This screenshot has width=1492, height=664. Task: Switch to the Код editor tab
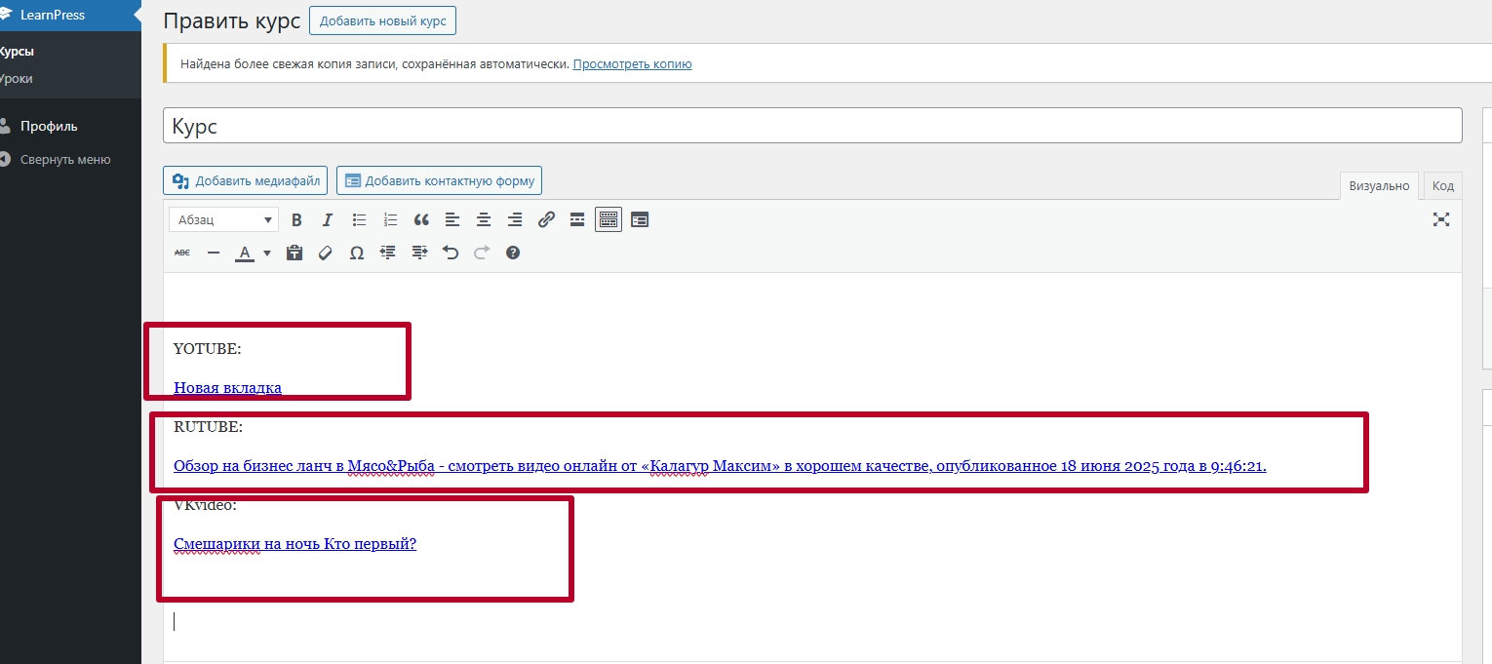click(1443, 185)
